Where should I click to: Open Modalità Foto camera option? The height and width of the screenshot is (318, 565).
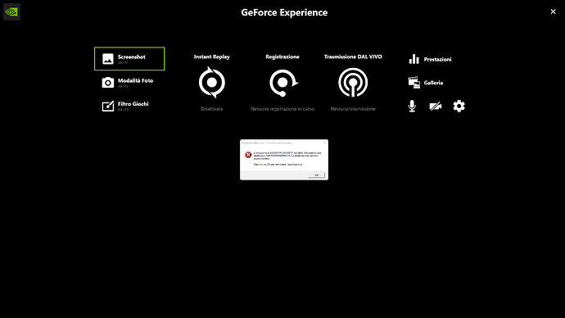point(128,83)
